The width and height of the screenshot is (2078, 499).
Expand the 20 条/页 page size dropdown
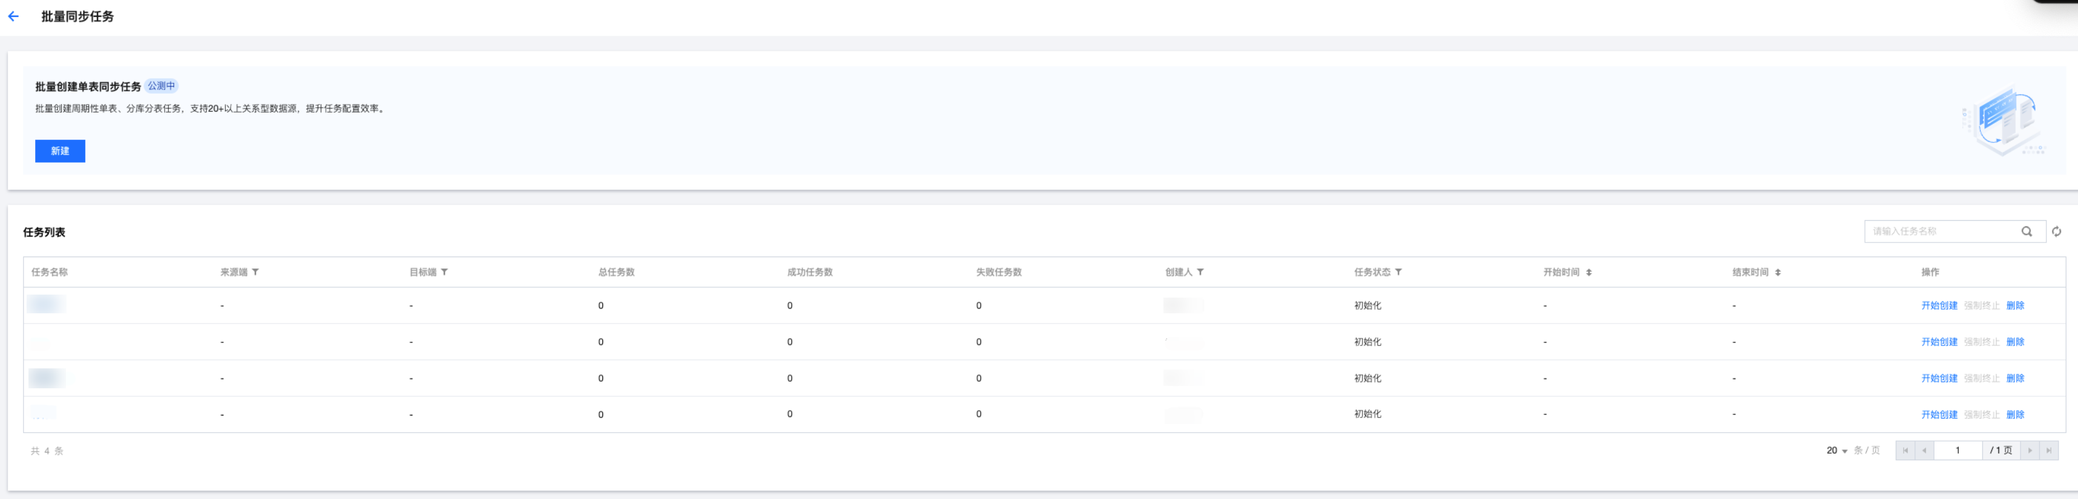tap(1838, 451)
